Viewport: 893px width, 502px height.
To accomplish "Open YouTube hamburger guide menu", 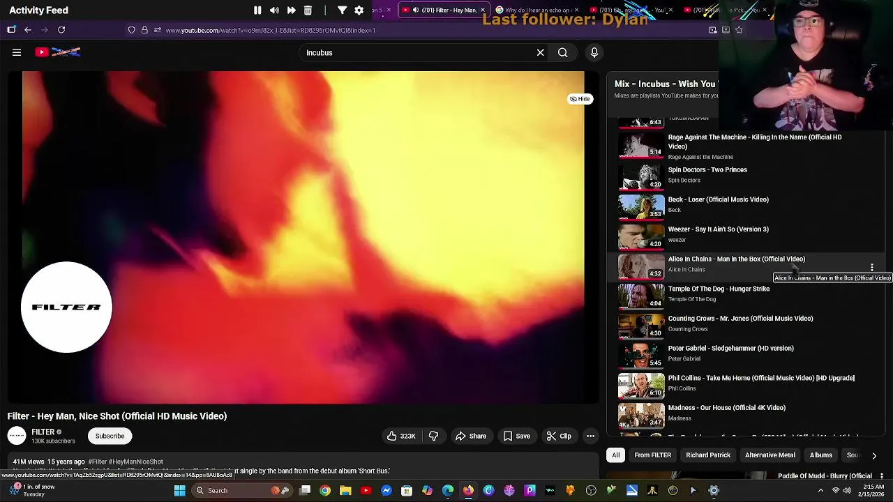I will point(17,52).
